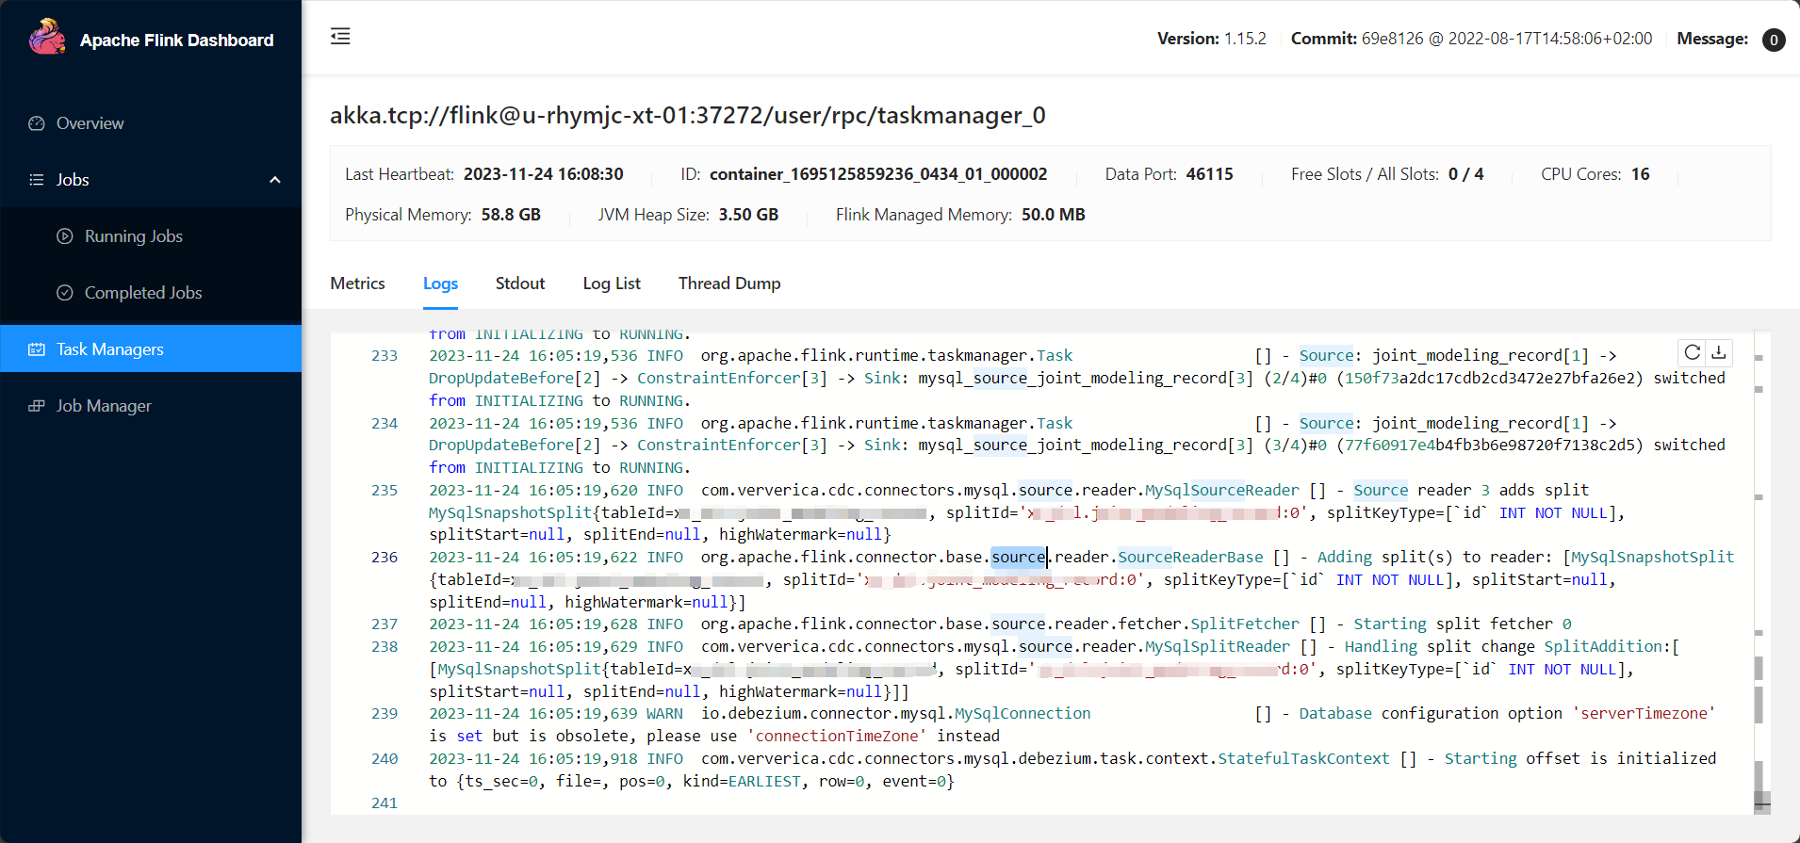Select Task Managers in sidebar
This screenshot has height=843, width=1800.
coord(151,349)
